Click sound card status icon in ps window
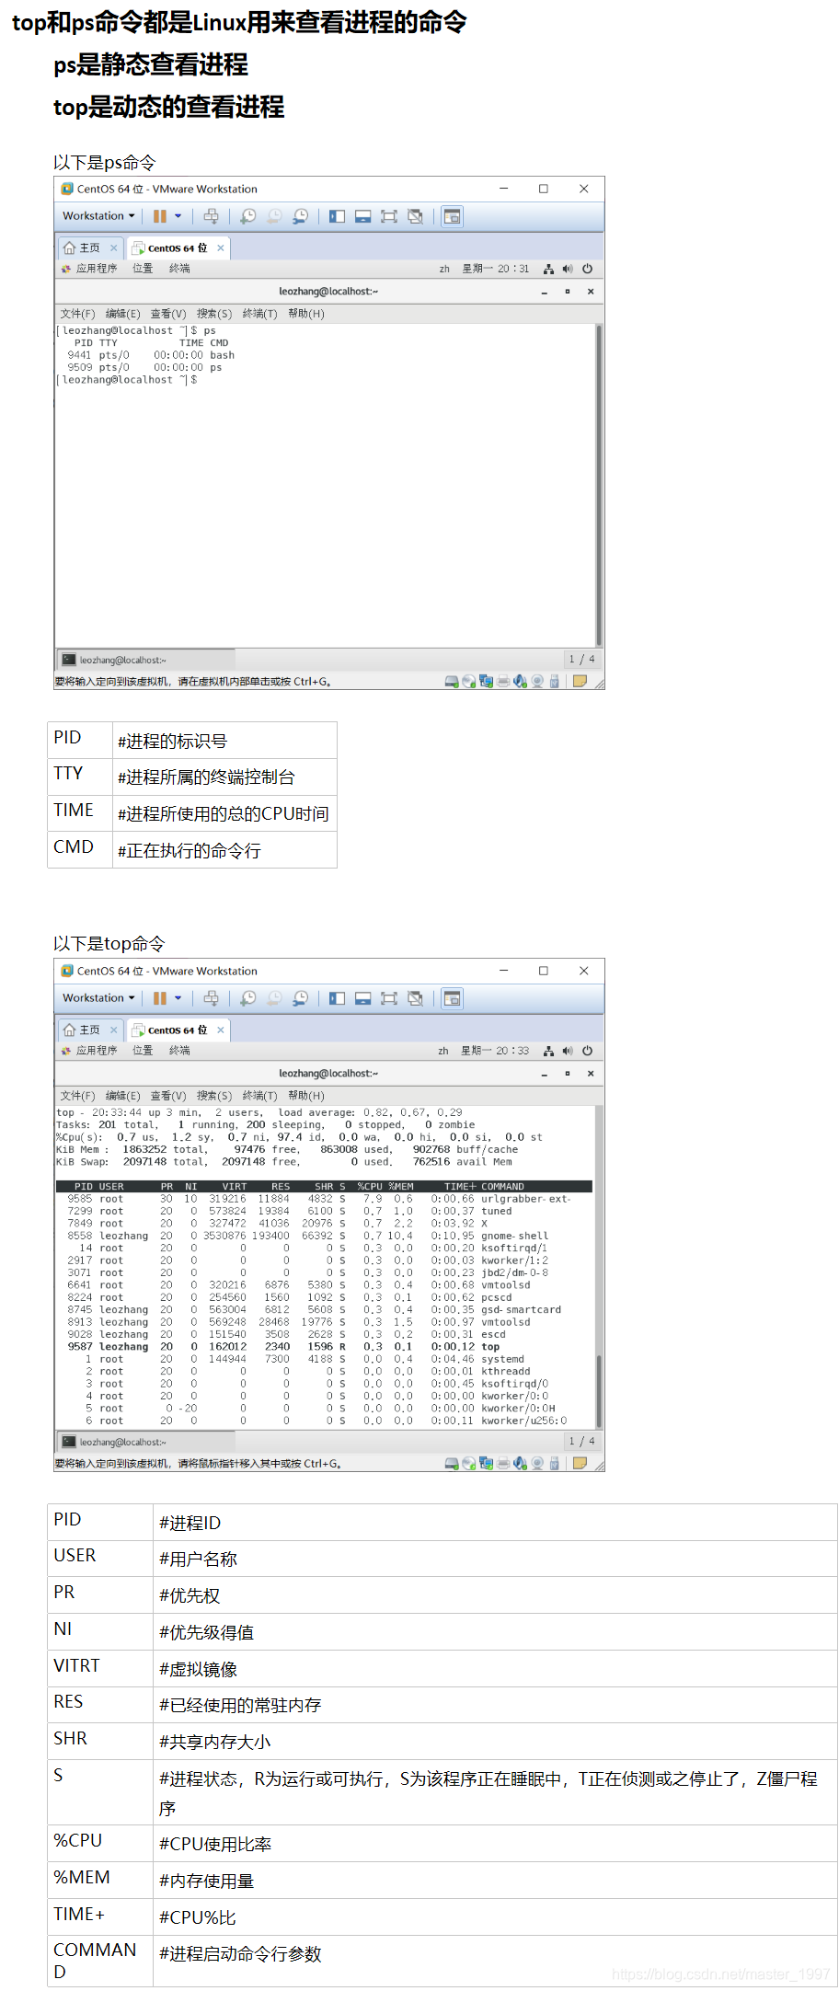Viewport: 839px width, 1991px height. coord(521,682)
